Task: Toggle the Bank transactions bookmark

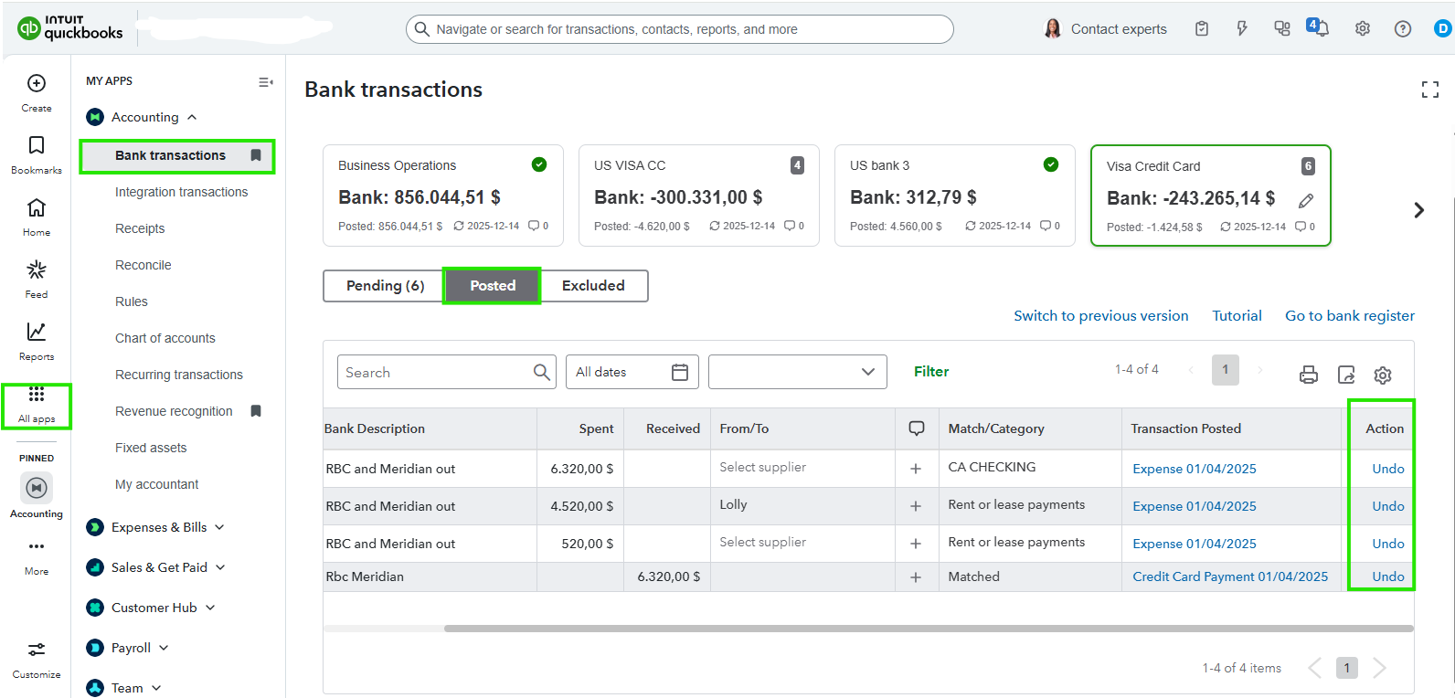Action: tap(256, 155)
